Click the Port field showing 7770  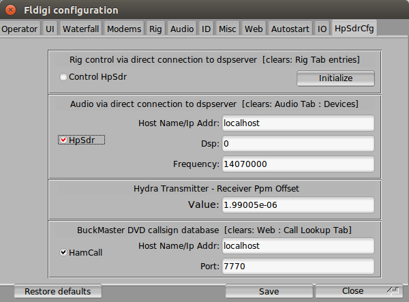(298, 266)
